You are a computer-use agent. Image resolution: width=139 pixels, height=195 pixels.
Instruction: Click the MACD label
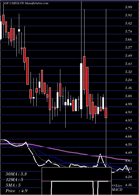coord(117,190)
